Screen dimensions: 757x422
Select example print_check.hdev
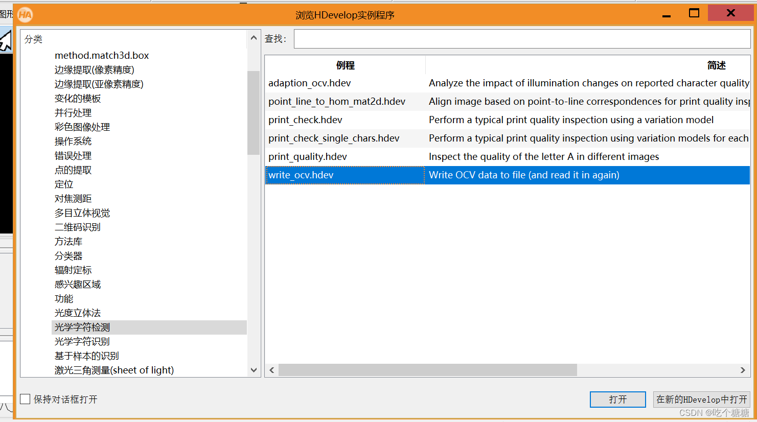tap(305, 120)
